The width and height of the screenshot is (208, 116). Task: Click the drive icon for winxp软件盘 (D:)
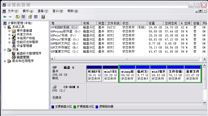52,31
